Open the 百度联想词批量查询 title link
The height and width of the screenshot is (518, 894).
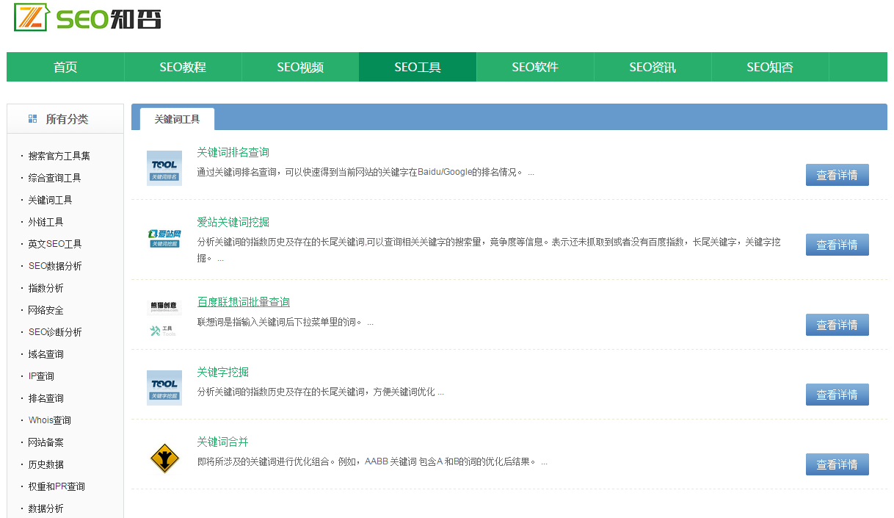(x=243, y=302)
